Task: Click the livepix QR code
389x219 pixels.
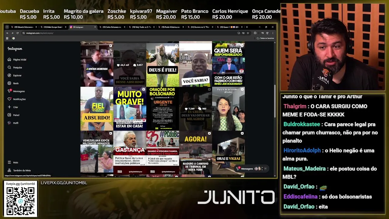Action: click(20, 201)
